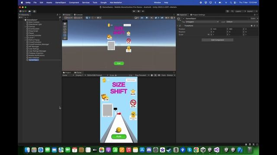Expand the Level 1 object in Hierarchy
277x155 pixels.
(x=26, y=37)
